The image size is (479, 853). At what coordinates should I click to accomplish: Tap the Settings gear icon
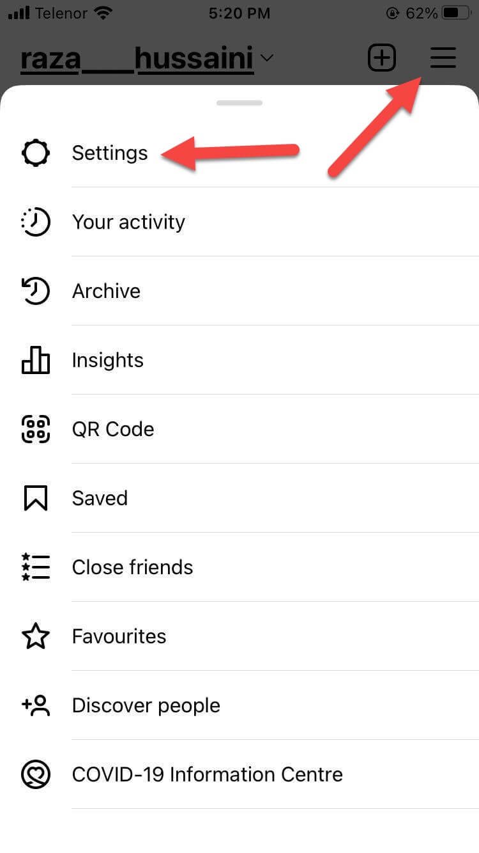(35, 153)
